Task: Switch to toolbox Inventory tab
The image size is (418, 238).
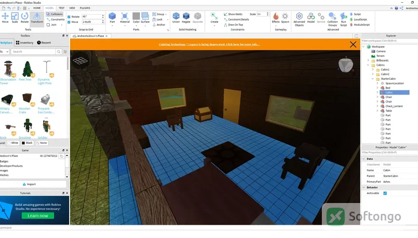Action: (25, 43)
